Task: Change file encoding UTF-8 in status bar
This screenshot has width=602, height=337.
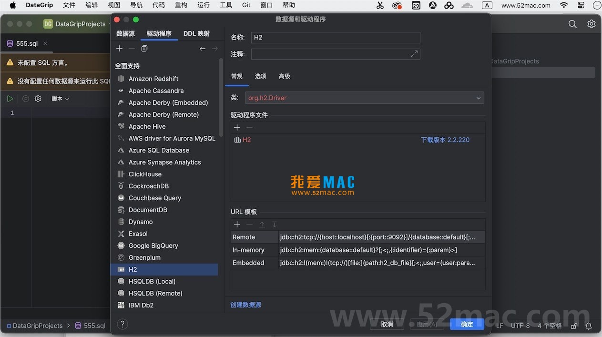Action: click(520, 326)
